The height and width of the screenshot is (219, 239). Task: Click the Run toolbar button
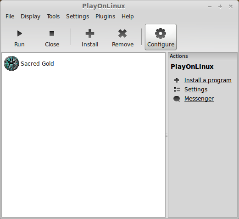[x=19, y=37]
